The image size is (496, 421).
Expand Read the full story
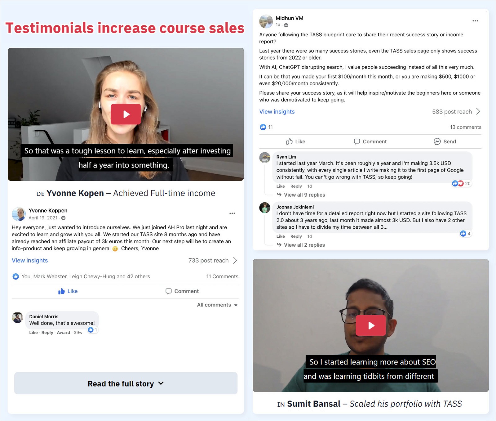pos(126,383)
